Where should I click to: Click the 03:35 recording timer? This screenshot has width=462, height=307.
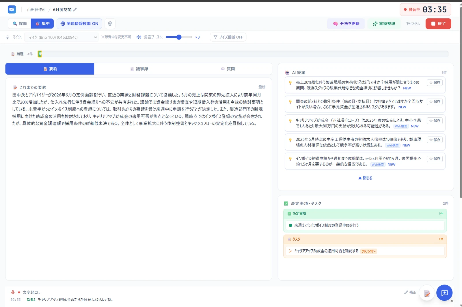(x=435, y=10)
